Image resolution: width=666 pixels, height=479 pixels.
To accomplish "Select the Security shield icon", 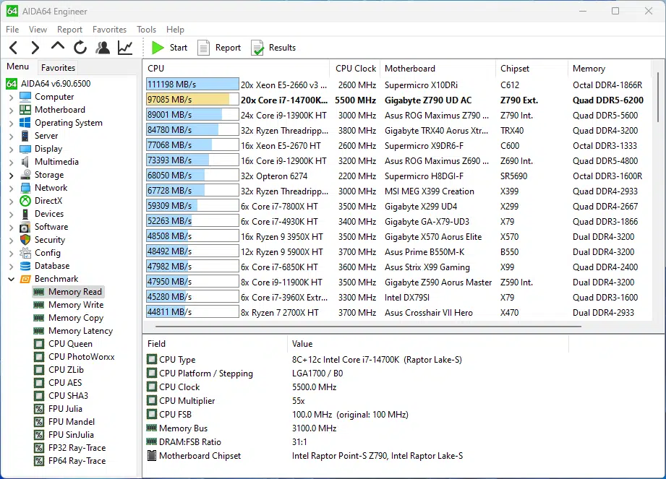I will pos(25,240).
